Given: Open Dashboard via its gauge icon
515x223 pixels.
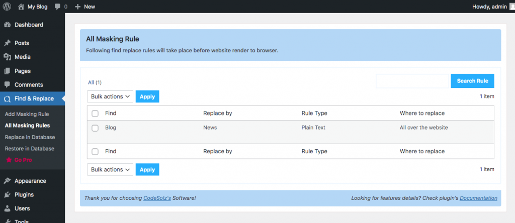Looking at the screenshot, I should 7,25.
